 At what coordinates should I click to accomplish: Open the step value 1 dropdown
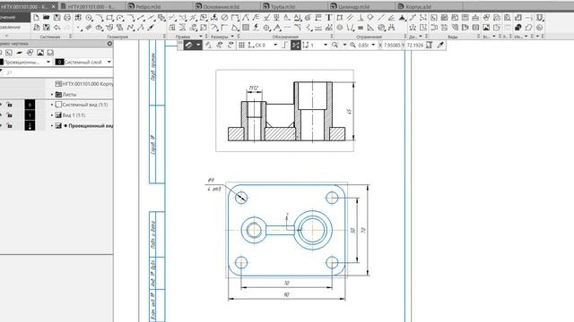326,45
